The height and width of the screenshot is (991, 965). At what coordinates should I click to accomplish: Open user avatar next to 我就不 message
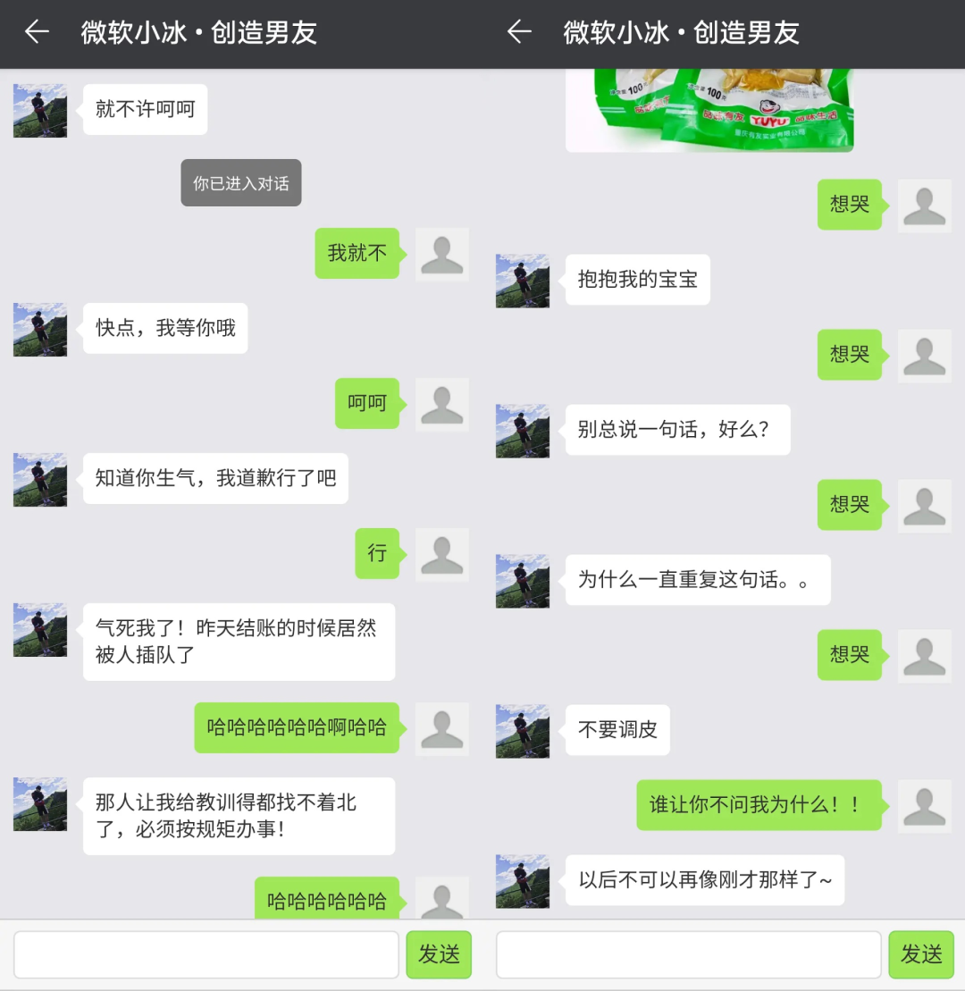pyautogui.click(x=441, y=254)
